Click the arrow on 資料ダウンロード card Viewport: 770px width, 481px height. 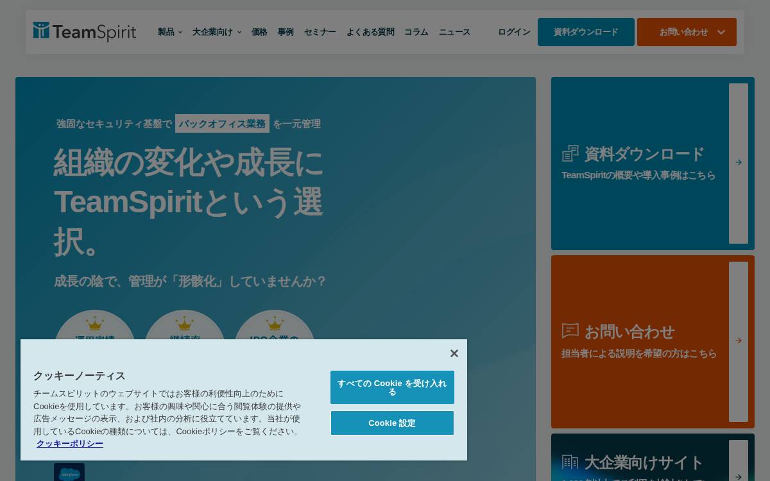pos(739,163)
